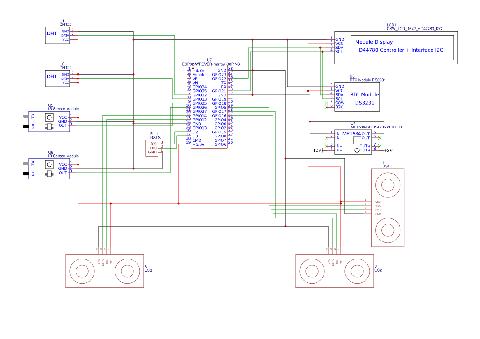Click the GPIO22 pin label on ESP32
The width and height of the screenshot is (480, 339).
point(219,79)
